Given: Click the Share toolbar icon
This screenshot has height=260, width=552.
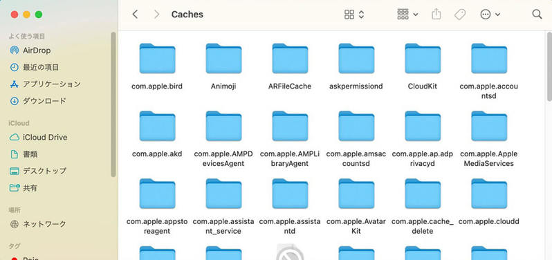Looking at the screenshot, I should (436, 15).
